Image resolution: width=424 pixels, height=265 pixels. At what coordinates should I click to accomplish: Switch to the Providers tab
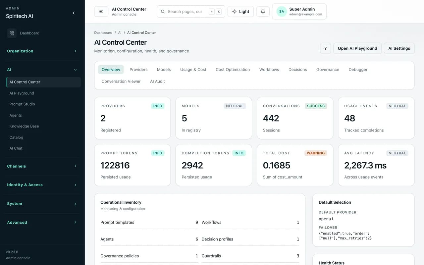(x=138, y=70)
